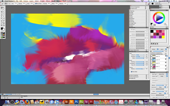Screen dimensions: 170x106
Task: Select the Layer Adjuster tool
Action: tap(4, 8)
